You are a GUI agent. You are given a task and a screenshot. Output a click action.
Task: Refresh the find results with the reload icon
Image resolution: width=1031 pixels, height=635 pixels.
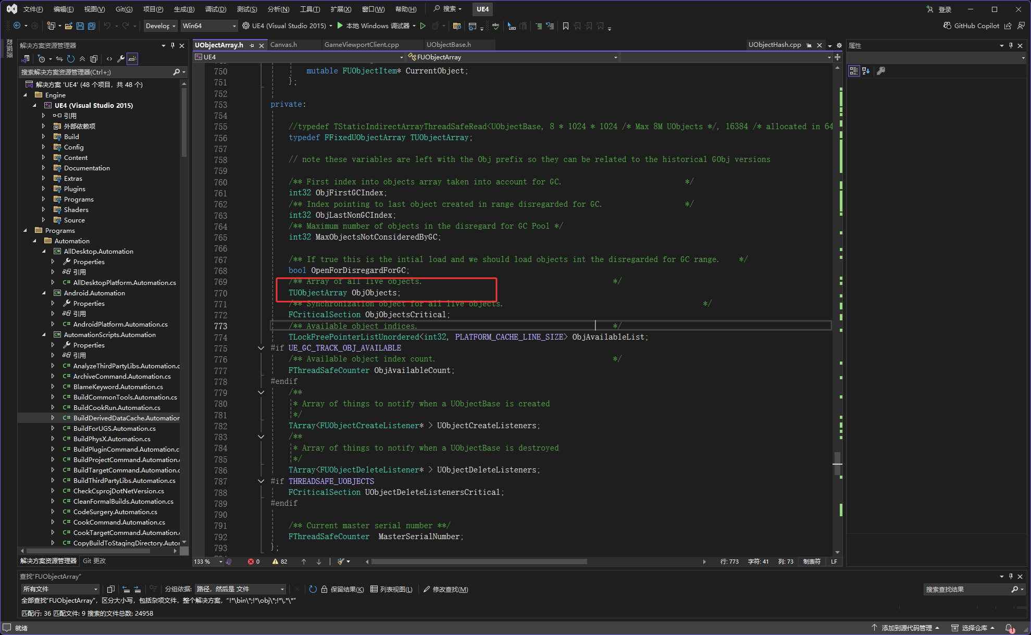click(x=313, y=589)
